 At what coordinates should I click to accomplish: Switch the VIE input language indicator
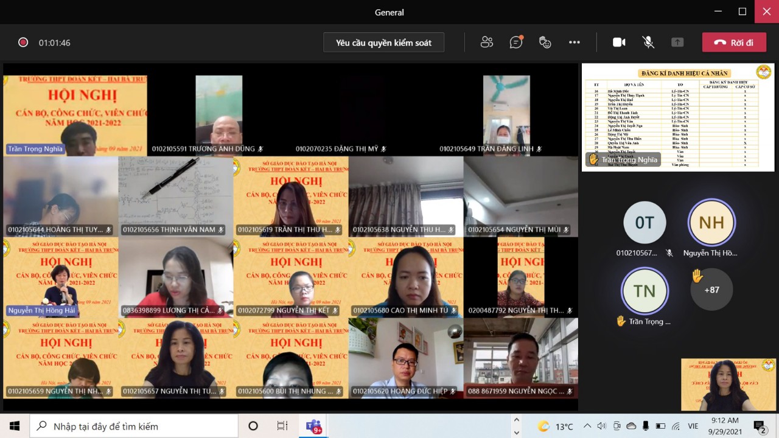point(694,426)
